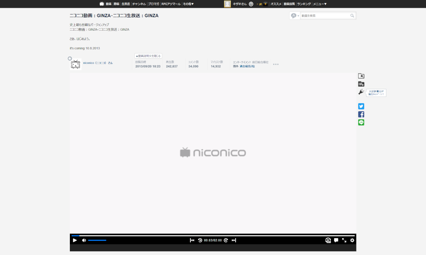Click the nicoad party popper icon
The height and width of the screenshot is (255, 426).
361,92
